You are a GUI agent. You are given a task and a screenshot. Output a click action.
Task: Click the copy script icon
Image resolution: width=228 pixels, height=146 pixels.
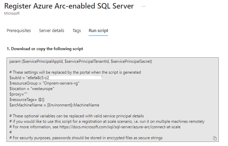pyautogui.click(x=215, y=138)
